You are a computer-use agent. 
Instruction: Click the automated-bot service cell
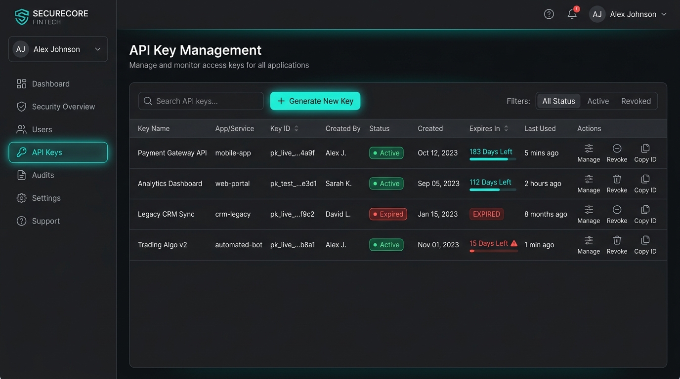tap(239, 245)
